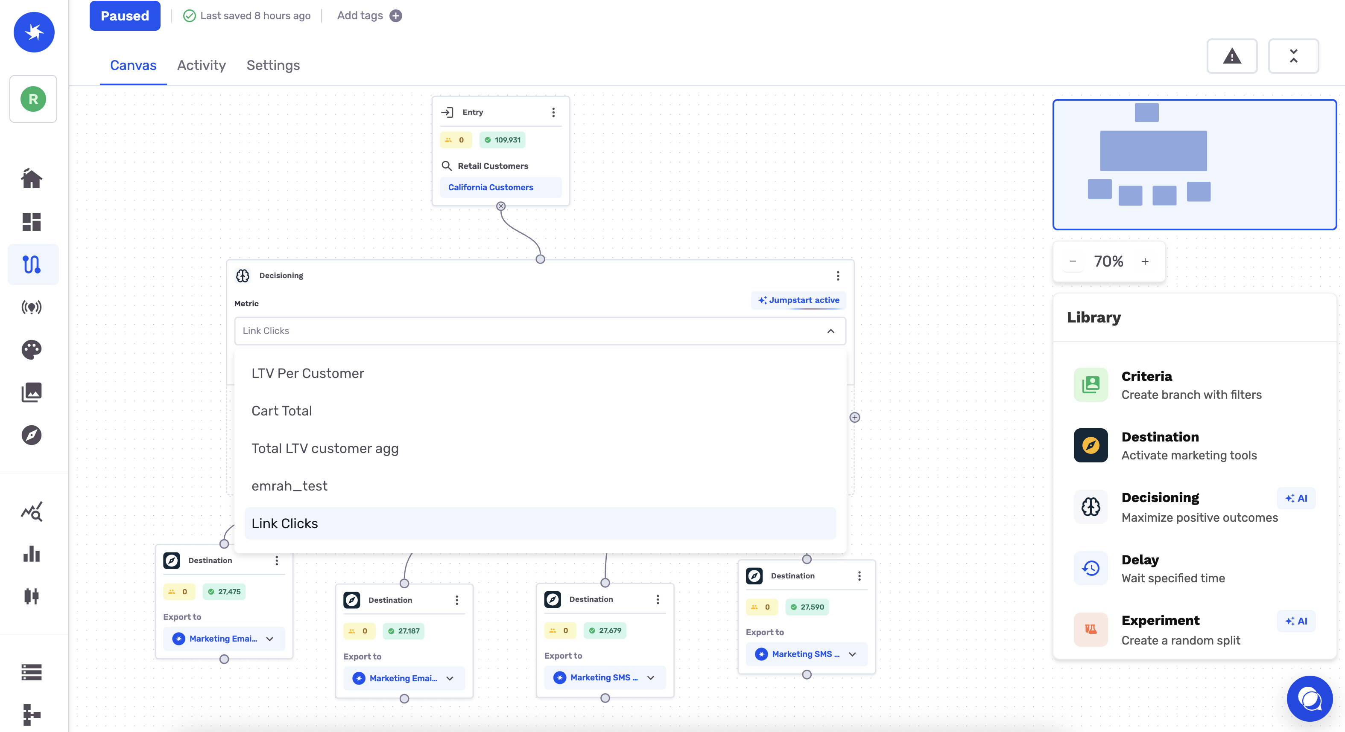Select Total LTV customer agg option
The width and height of the screenshot is (1345, 732).
pyautogui.click(x=540, y=449)
